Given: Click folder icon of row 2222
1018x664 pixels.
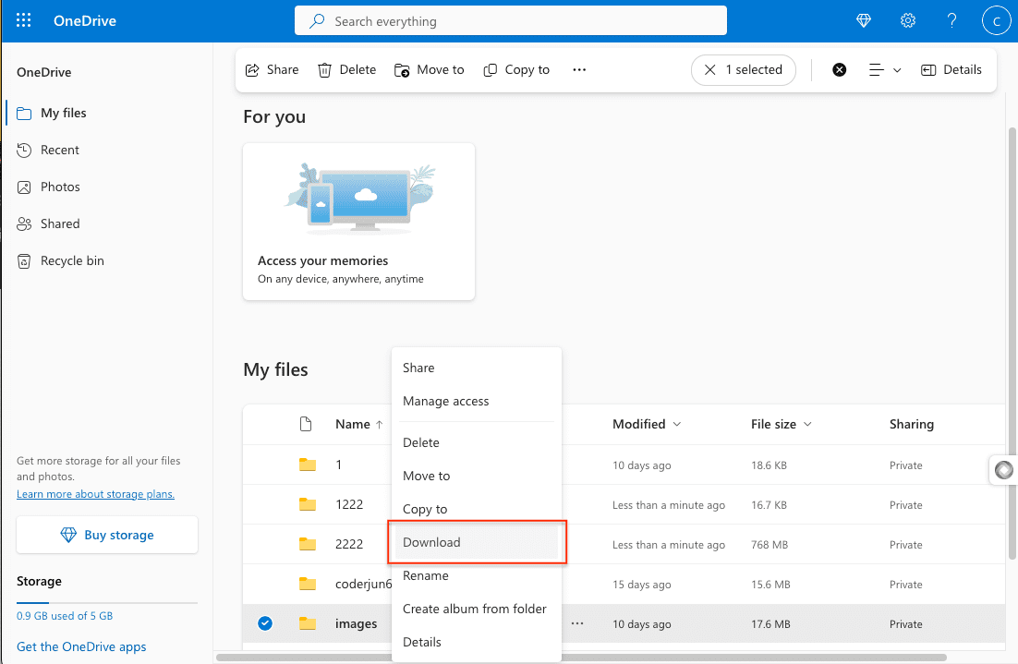Looking at the screenshot, I should 307,544.
